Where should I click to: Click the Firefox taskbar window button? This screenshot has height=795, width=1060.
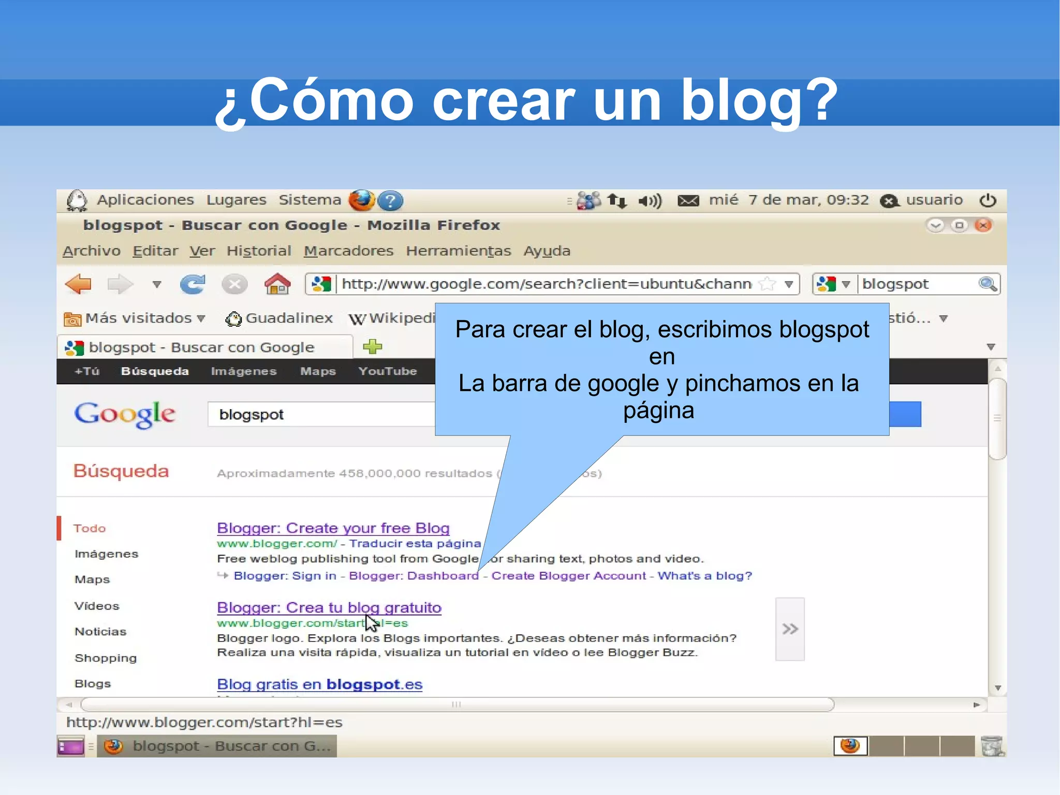pos(217,746)
